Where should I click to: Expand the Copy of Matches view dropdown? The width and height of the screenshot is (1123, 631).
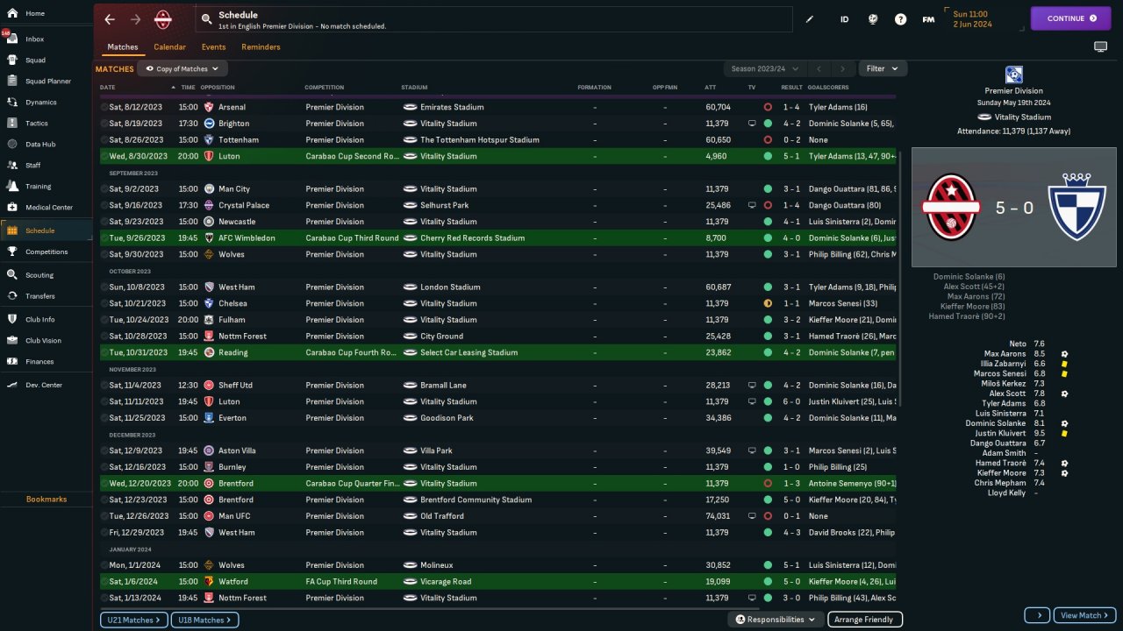point(182,68)
